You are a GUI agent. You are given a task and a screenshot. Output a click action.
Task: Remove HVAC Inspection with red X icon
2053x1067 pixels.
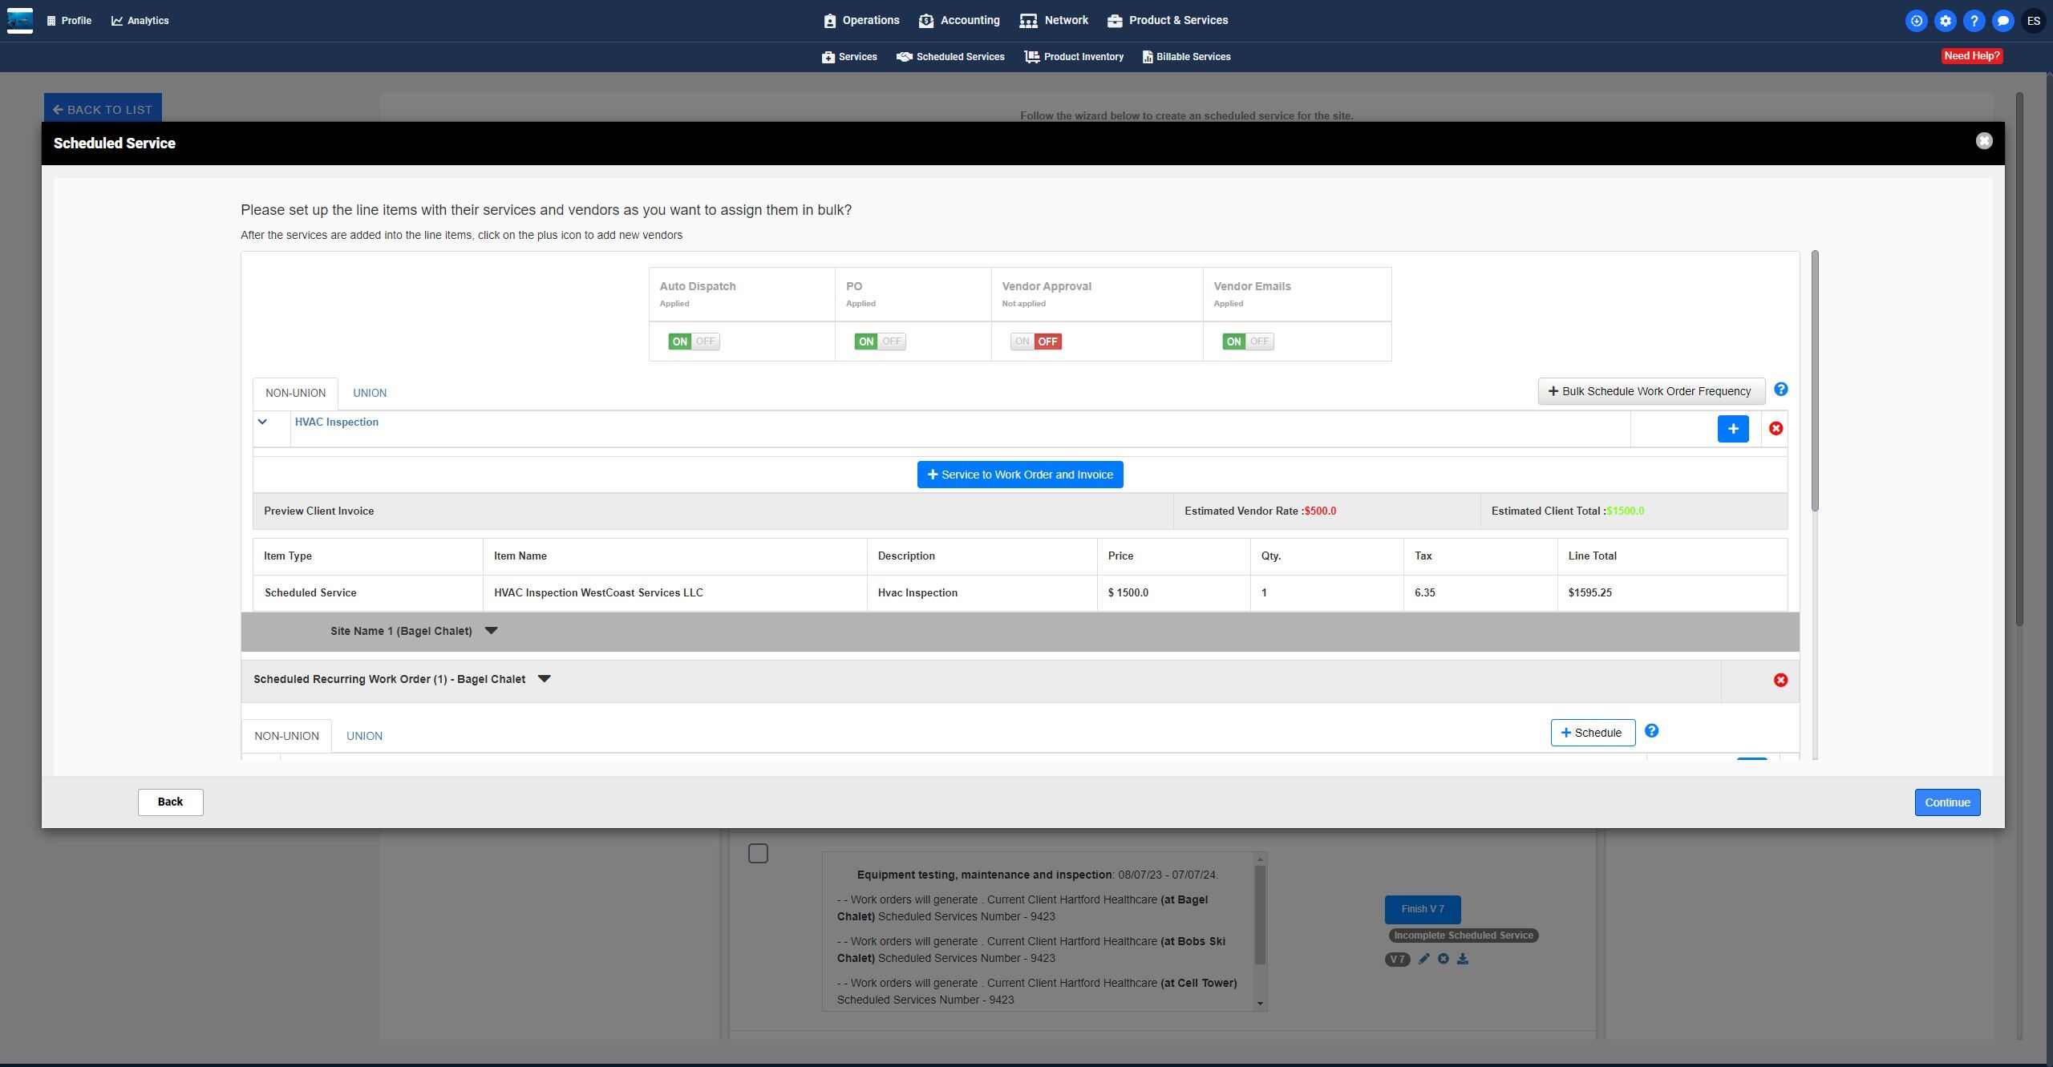[x=1776, y=429]
